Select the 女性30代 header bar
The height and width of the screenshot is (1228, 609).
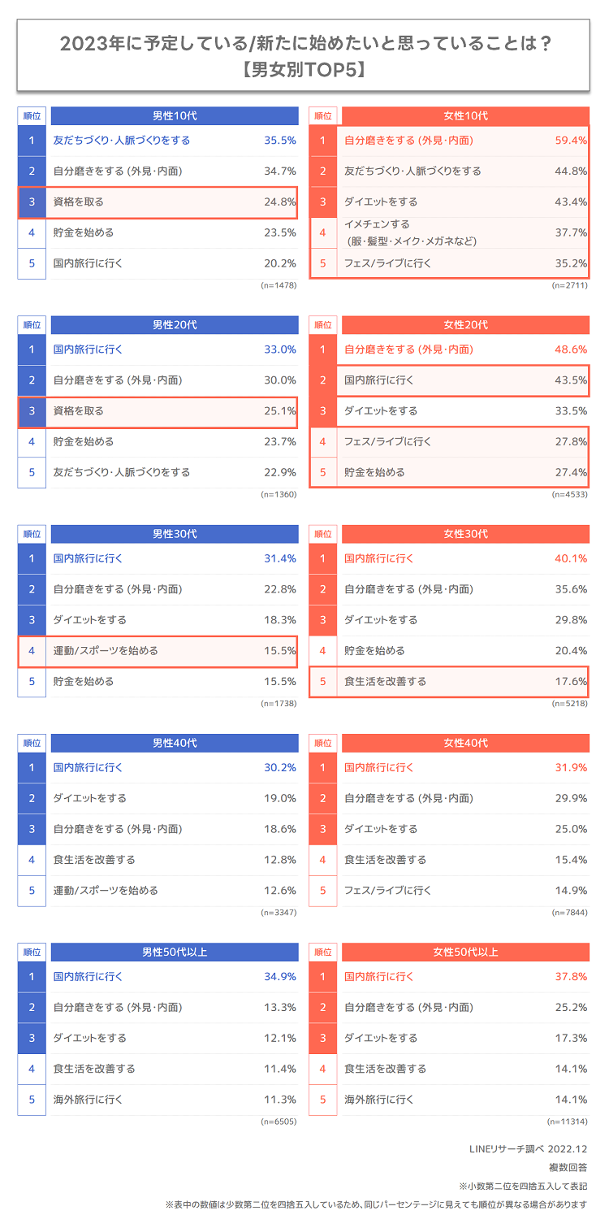click(x=465, y=534)
